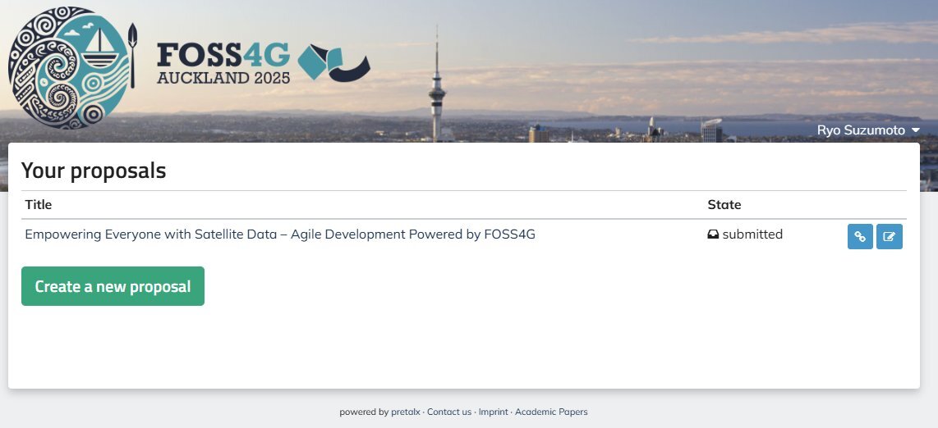Click the 'Title' column header
938x428 pixels.
39,205
